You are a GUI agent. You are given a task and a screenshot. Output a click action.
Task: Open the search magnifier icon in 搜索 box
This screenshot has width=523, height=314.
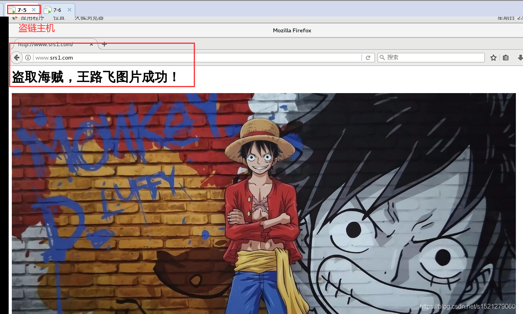(x=382, y=58)
